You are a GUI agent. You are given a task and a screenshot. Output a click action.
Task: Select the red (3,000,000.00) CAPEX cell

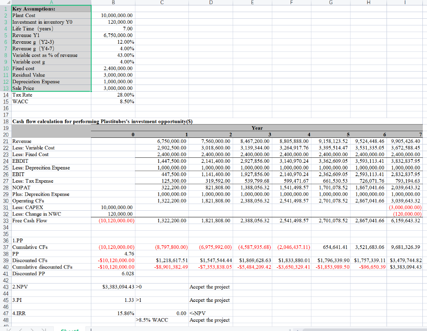[404, 207]
